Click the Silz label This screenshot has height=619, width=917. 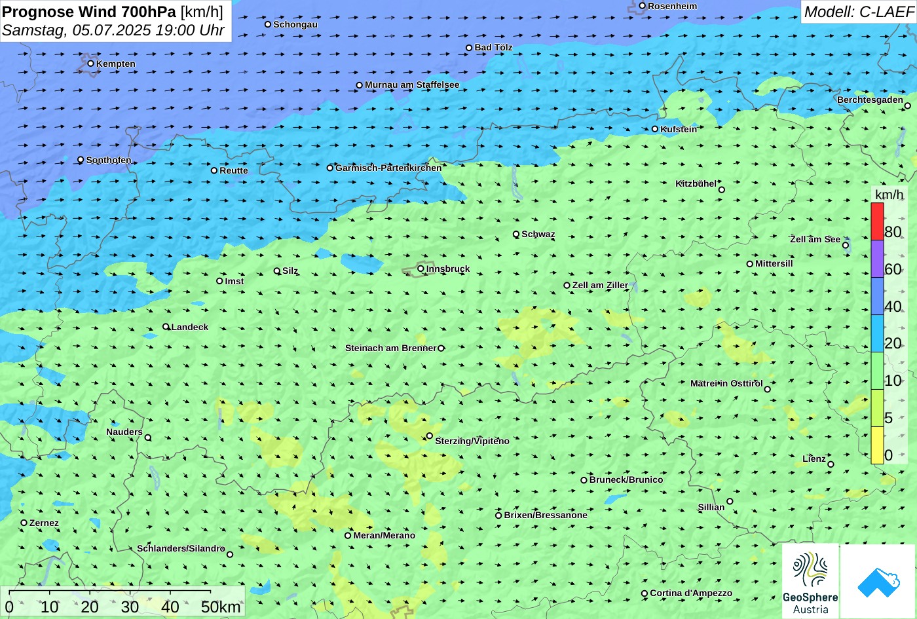[290, 271]
